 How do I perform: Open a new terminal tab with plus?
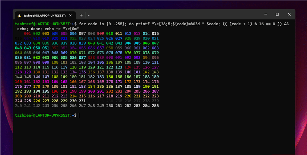tap(81, 15)
